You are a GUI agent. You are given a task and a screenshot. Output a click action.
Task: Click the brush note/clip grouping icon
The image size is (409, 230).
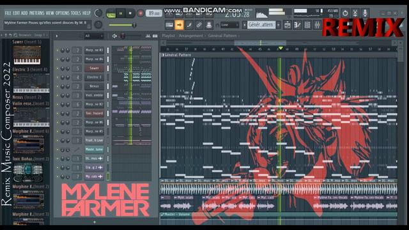click(189, 25)
